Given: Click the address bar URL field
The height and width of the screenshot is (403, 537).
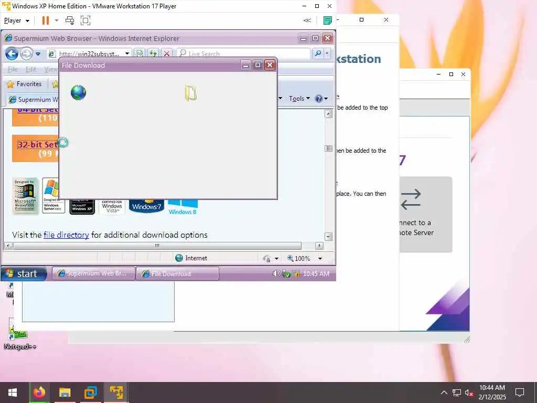Looking at the screenshot, I should 89,54.
